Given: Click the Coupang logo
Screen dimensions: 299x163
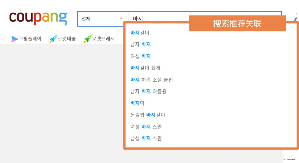Looking at the screenshot, I should click(38, 18).
